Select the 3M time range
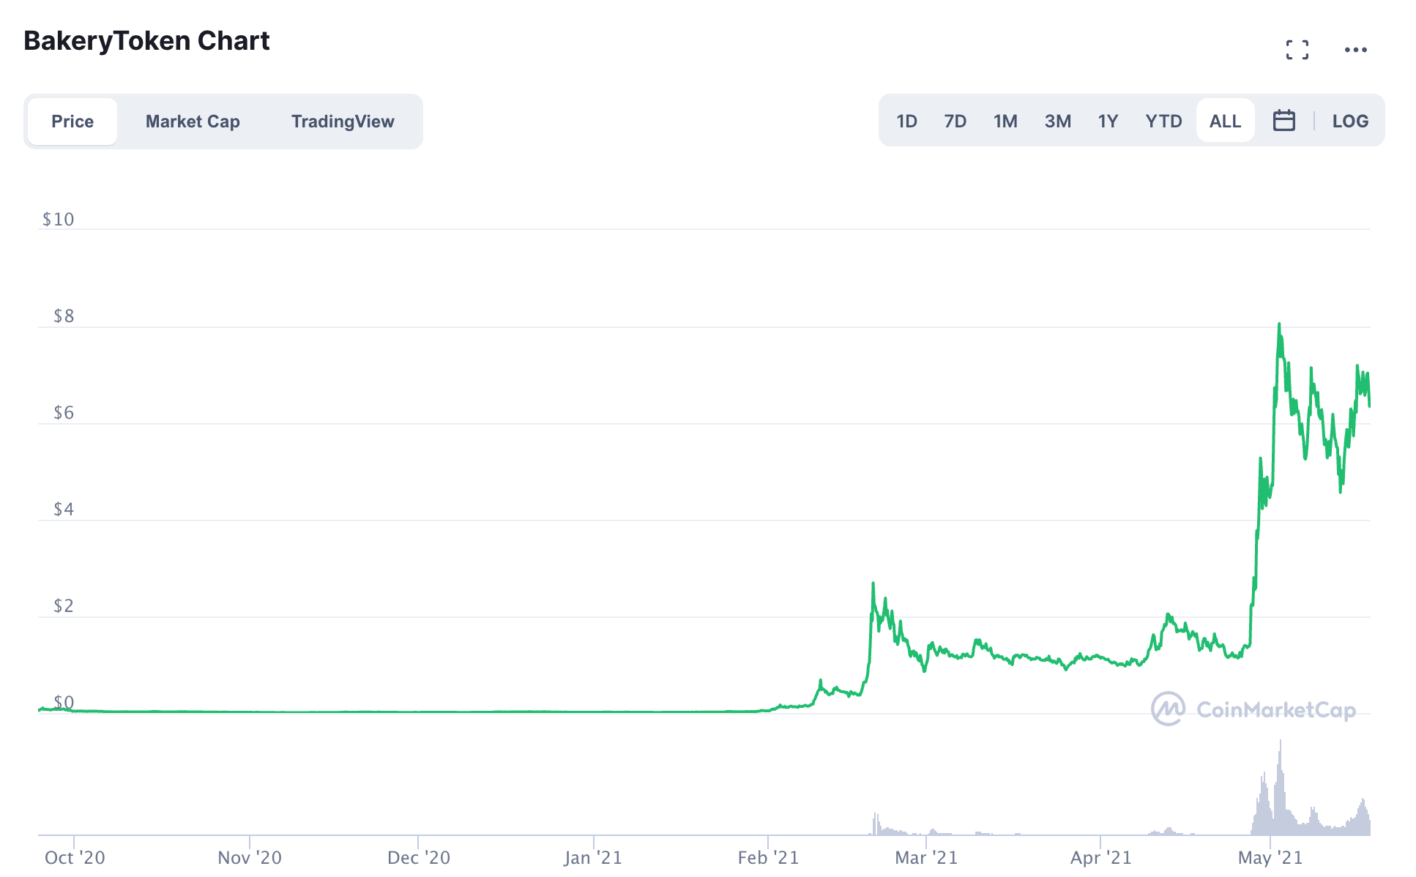 (1057, 121)
